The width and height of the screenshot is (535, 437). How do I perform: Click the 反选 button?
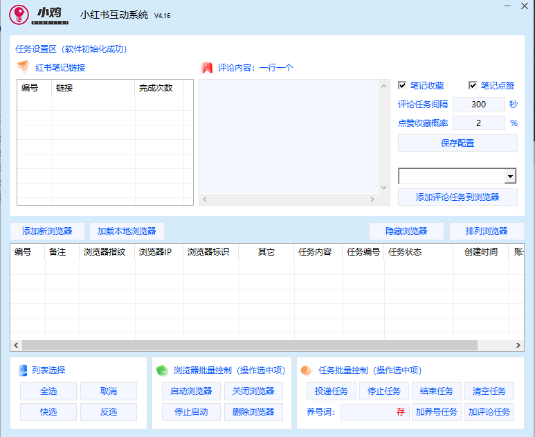coord(109,412)
